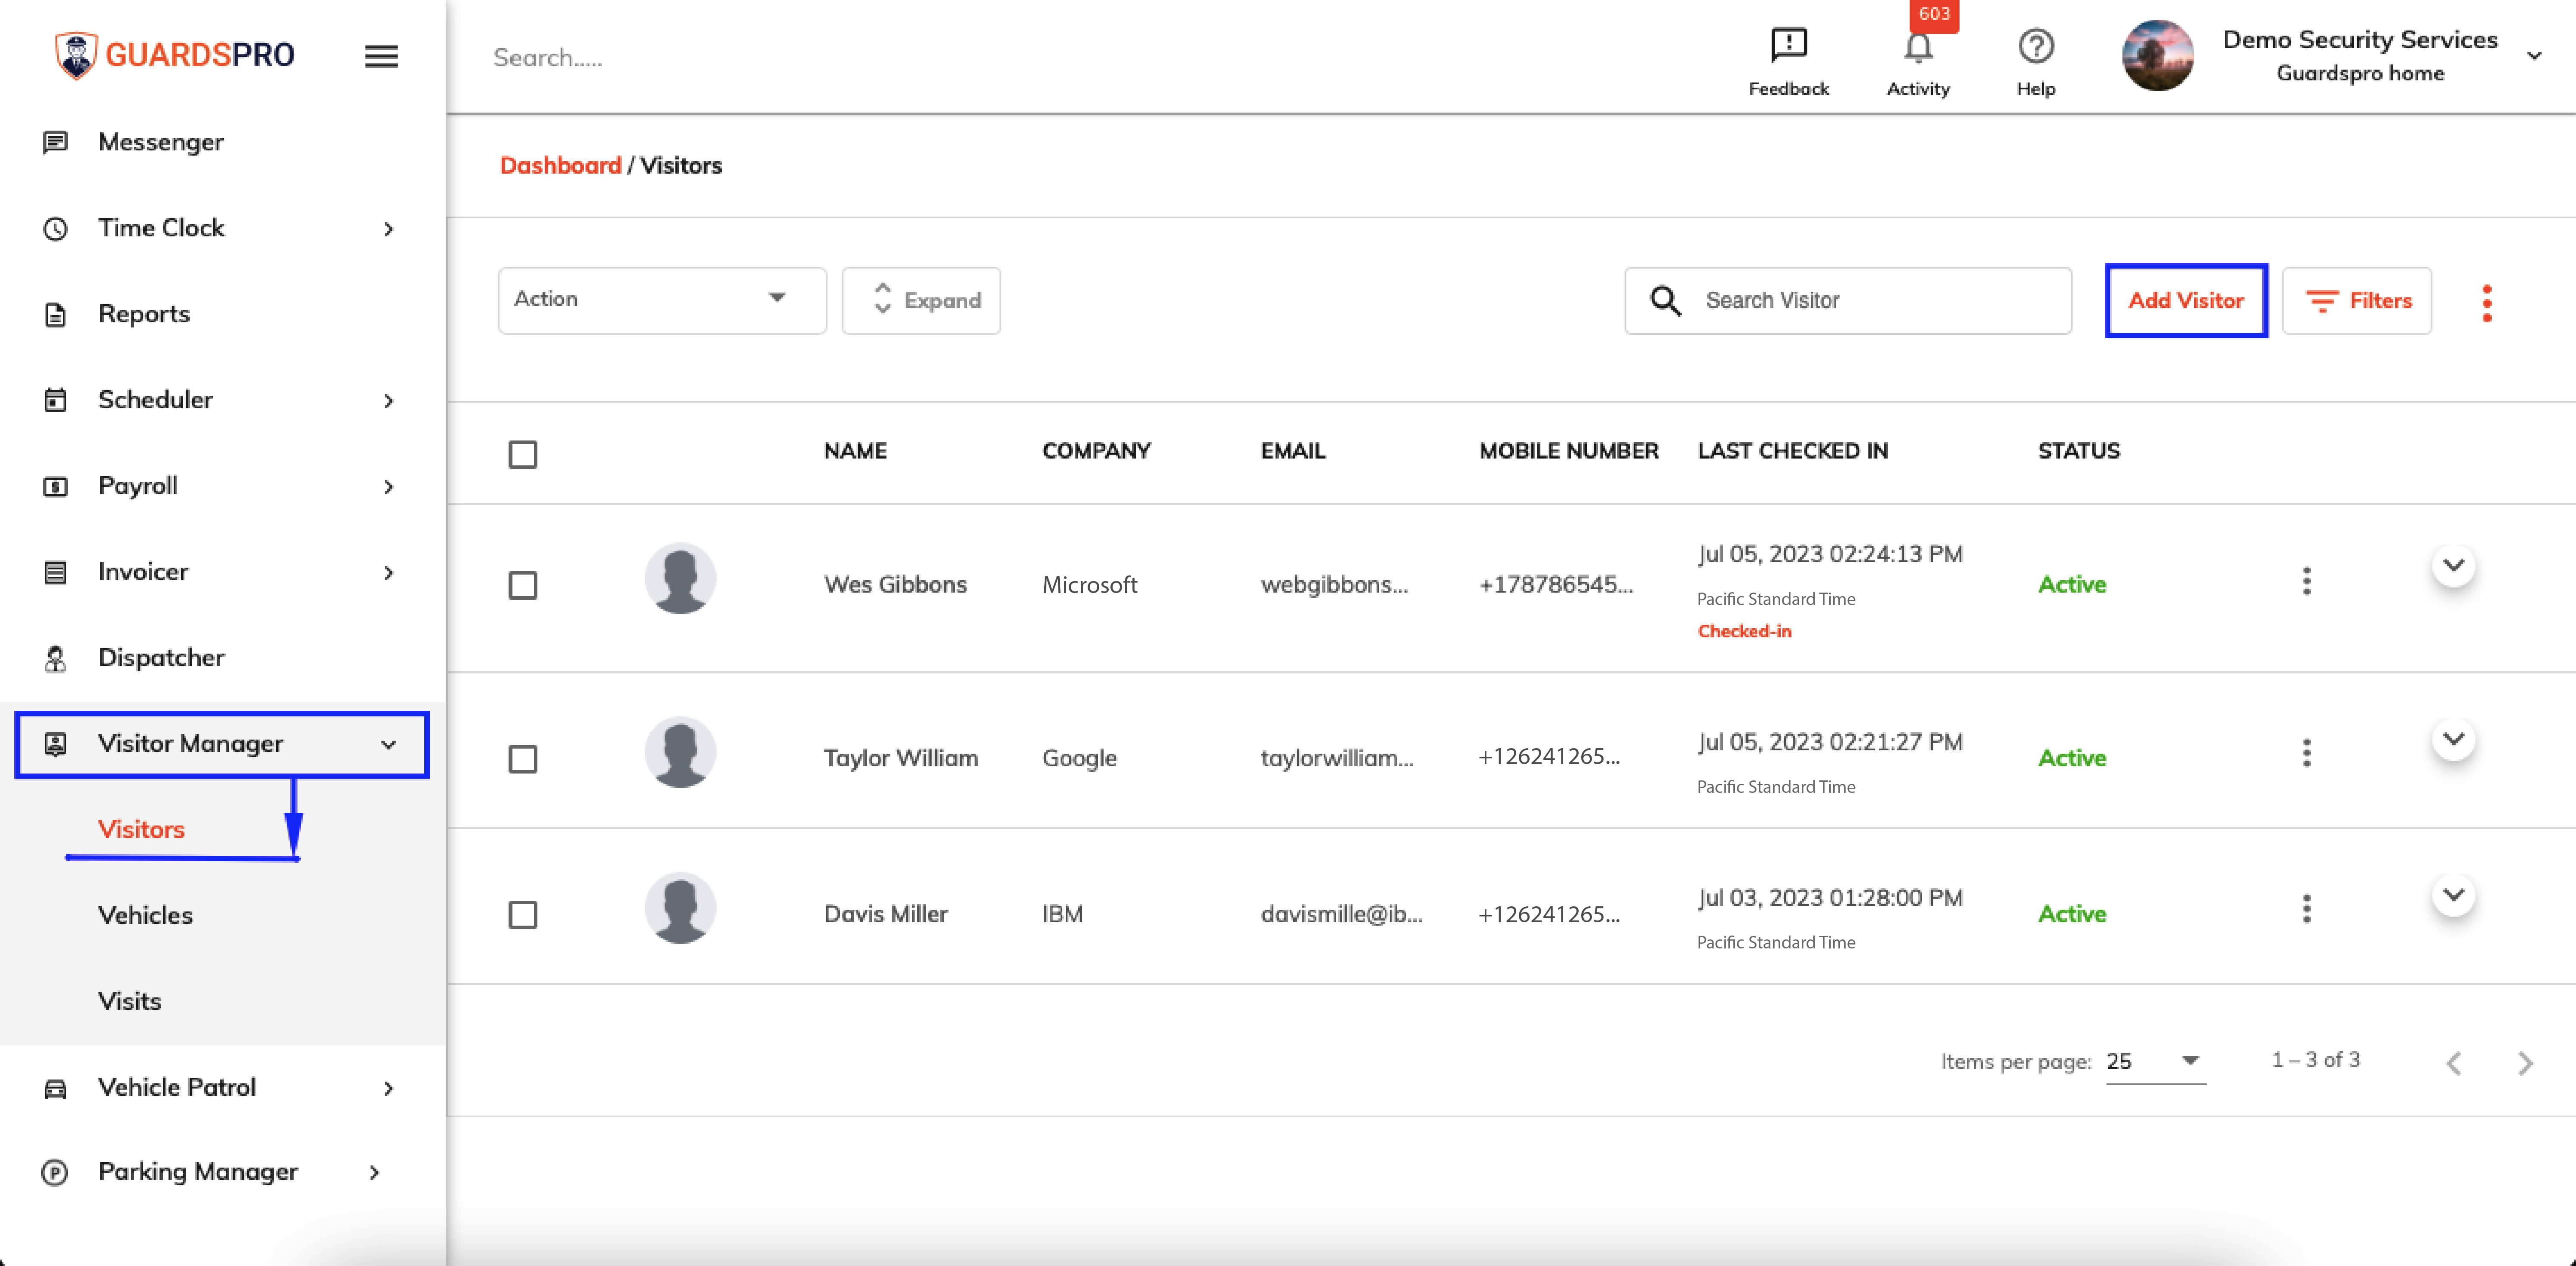The image size is (2576, 1266).
Task: Open row options for Taylor William
Action: click(x=2306, y=753)
